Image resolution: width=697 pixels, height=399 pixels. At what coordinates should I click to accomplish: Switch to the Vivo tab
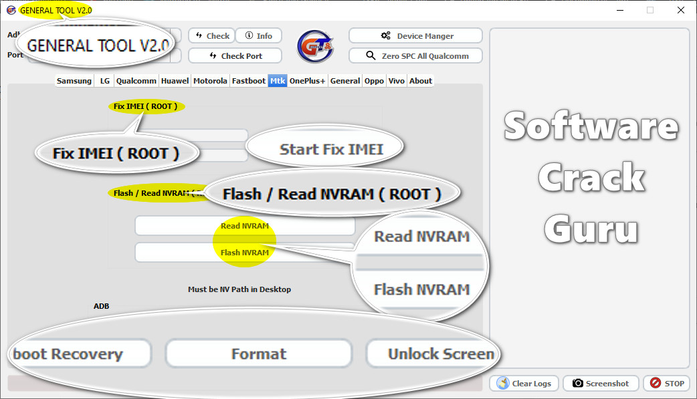point(396,81)
